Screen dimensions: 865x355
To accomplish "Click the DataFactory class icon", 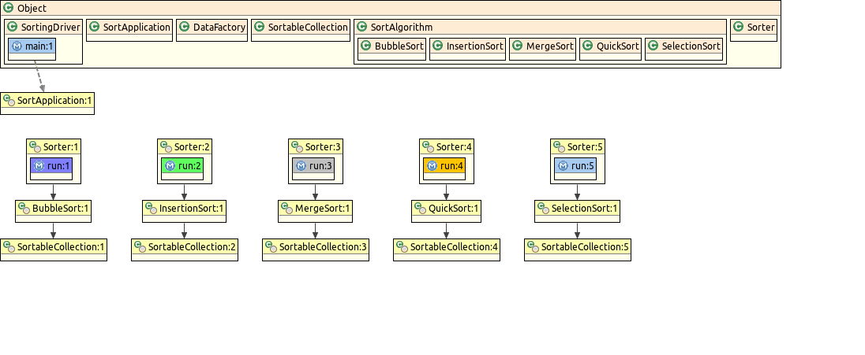I will 185,27.
